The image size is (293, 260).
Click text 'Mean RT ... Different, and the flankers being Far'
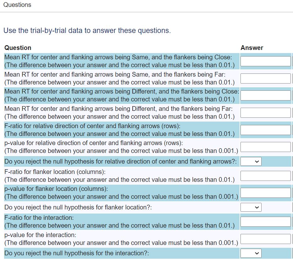click(x=119, y=109)
